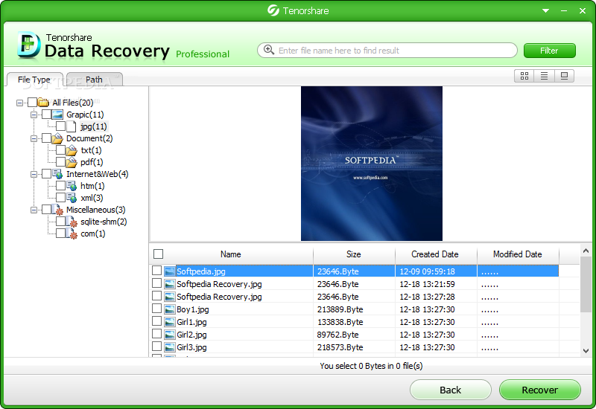Select the Girl2.jpg file name

click(191, 335)
